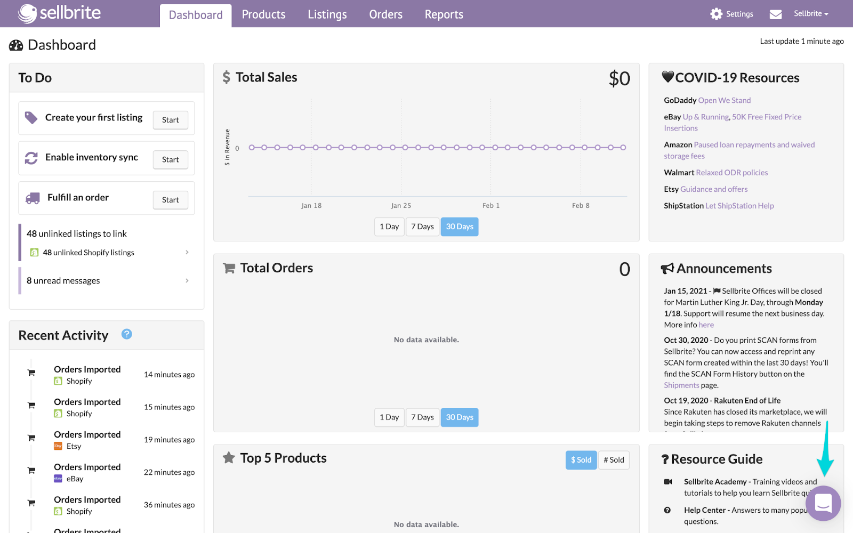Switch Top 5 Products to # Sold
Screen dimensions: 853x533
coord(614,460)
